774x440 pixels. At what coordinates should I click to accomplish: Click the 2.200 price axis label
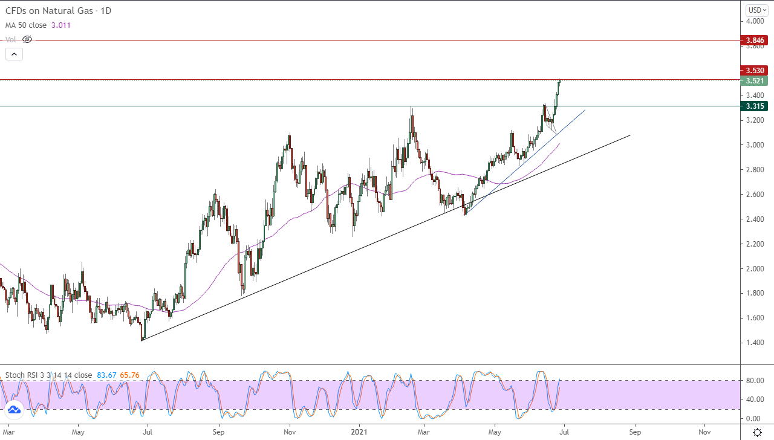(x=756, y=244)
